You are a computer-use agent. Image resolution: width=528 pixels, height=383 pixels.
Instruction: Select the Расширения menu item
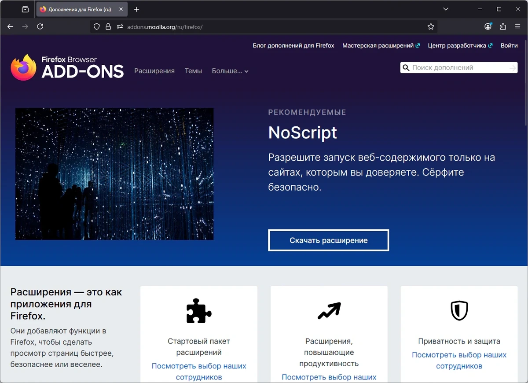click(x=154, y=71)
